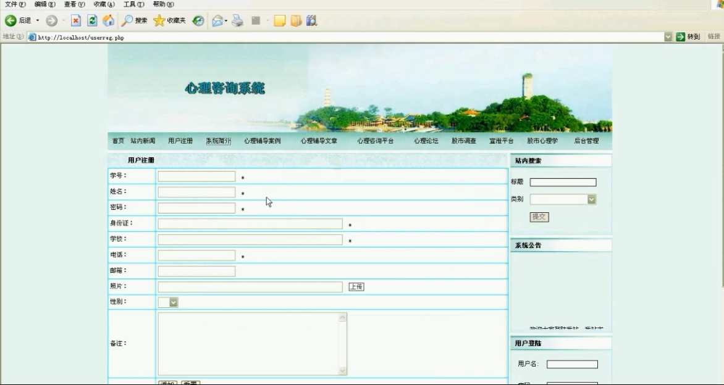Viewport: 724px width, 385px height.
Task: Open the 心理辅导案例 navigation link
Action: (x=263, y=141)
